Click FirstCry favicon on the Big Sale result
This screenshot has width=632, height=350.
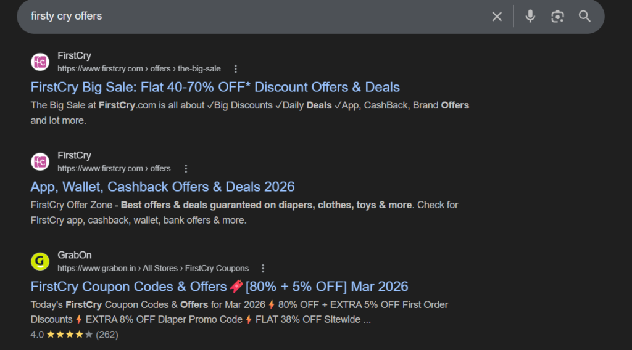click(40, 62)
